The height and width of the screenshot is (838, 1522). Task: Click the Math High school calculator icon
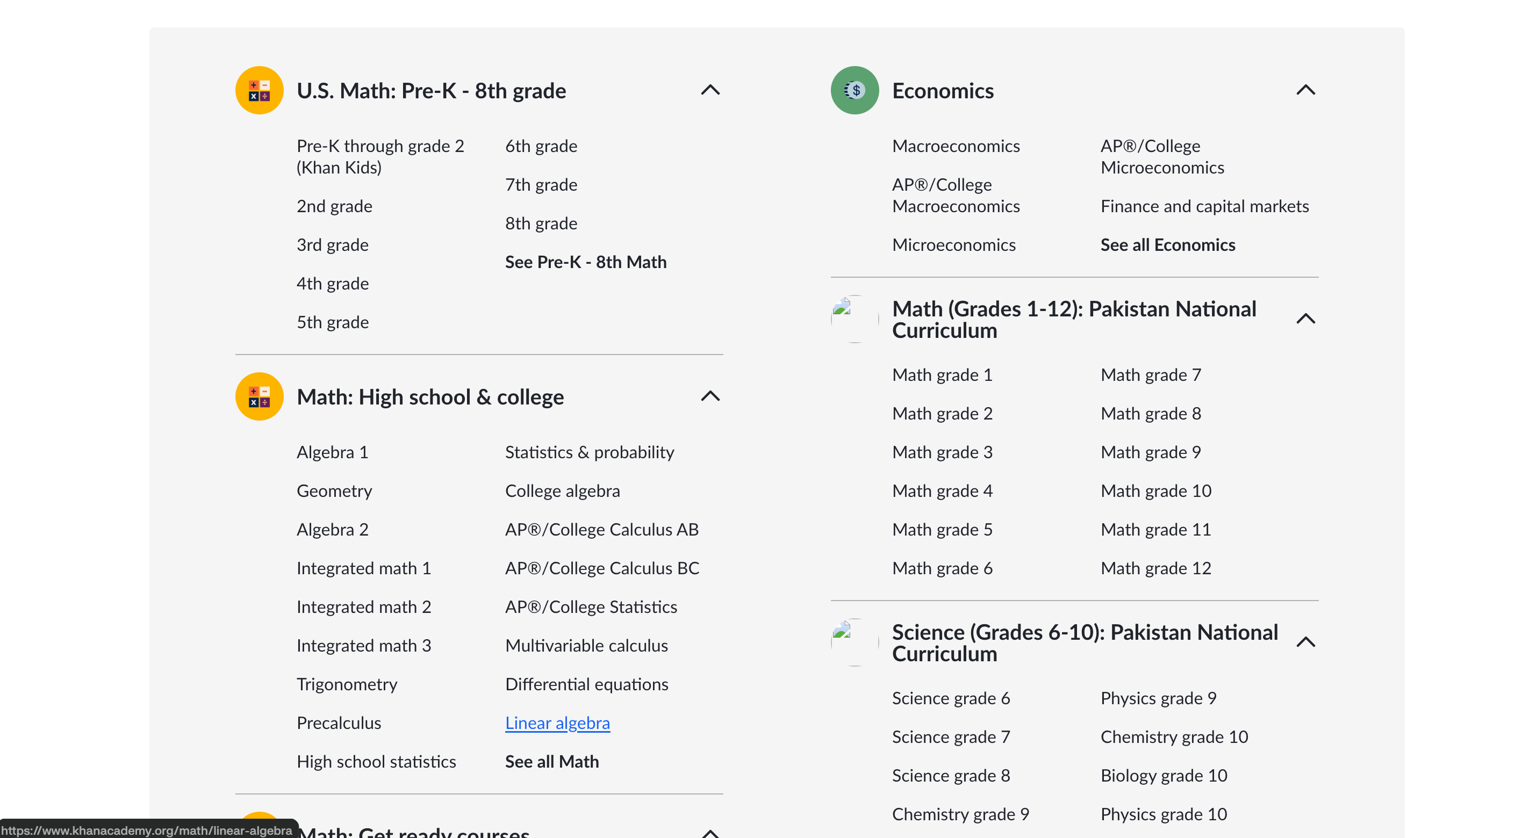click(260, 396)
